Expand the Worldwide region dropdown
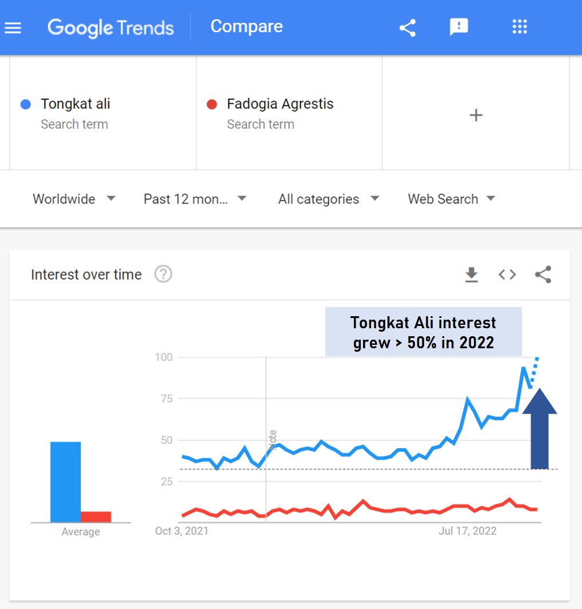Screen dimensions: 582x609 (x=74, y=199)
